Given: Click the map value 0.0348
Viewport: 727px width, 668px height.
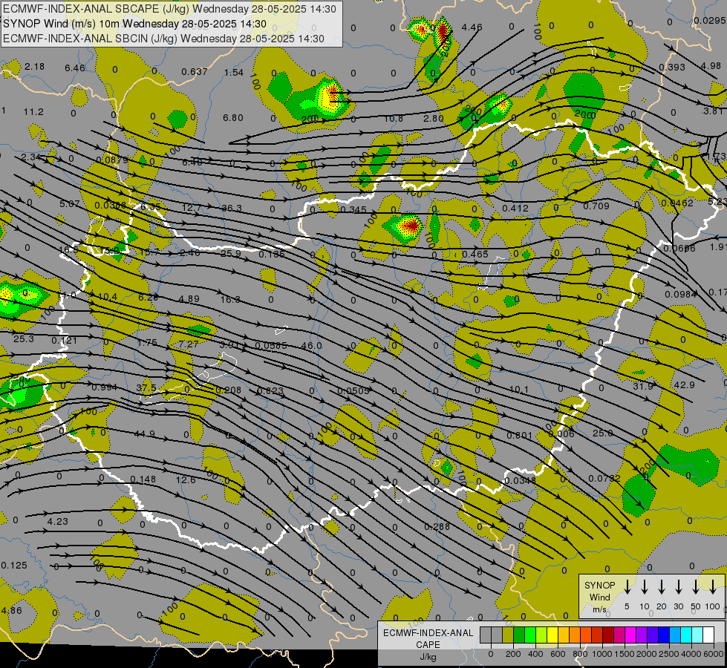Looking at the screenshot, I should 520,480.
